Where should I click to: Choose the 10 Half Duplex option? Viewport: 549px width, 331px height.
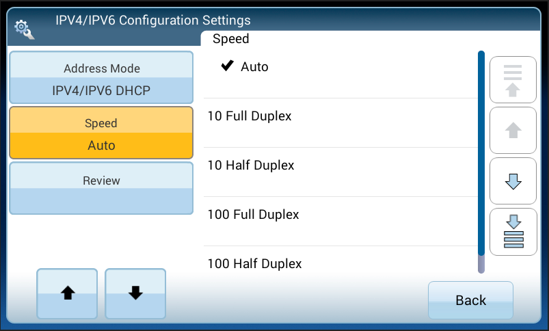click(x=251, y=165)
